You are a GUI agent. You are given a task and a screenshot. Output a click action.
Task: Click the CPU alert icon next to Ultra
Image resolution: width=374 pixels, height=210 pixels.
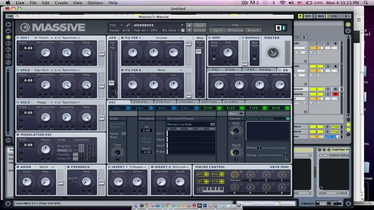(x=183, y=30)
